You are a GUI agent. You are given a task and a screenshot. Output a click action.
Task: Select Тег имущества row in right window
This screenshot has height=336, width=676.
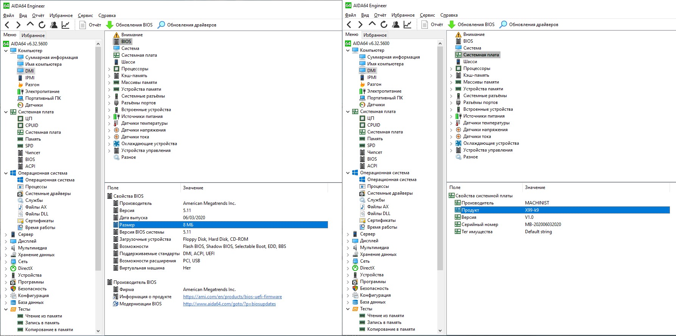563,232
